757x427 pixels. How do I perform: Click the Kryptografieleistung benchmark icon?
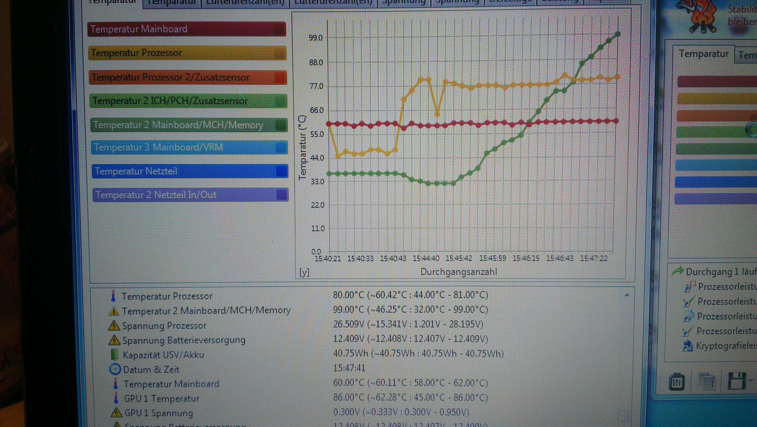tap(687, 346)
